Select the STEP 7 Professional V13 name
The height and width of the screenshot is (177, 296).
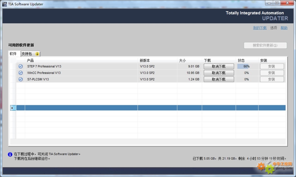[x=44, y=66]
